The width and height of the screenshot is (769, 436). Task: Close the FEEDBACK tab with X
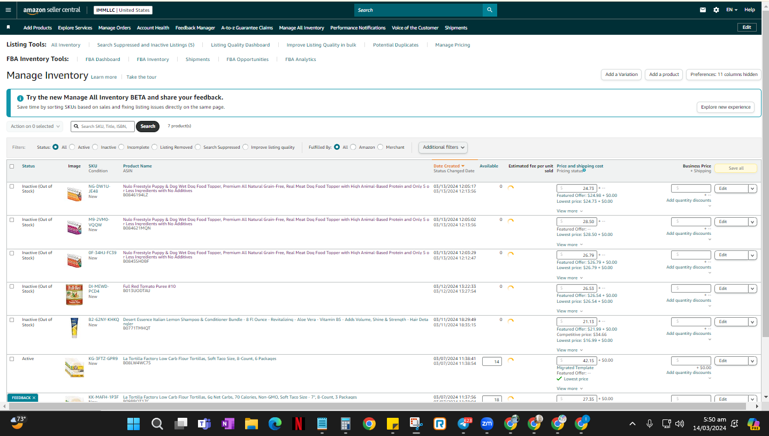[x=34, y=398]
